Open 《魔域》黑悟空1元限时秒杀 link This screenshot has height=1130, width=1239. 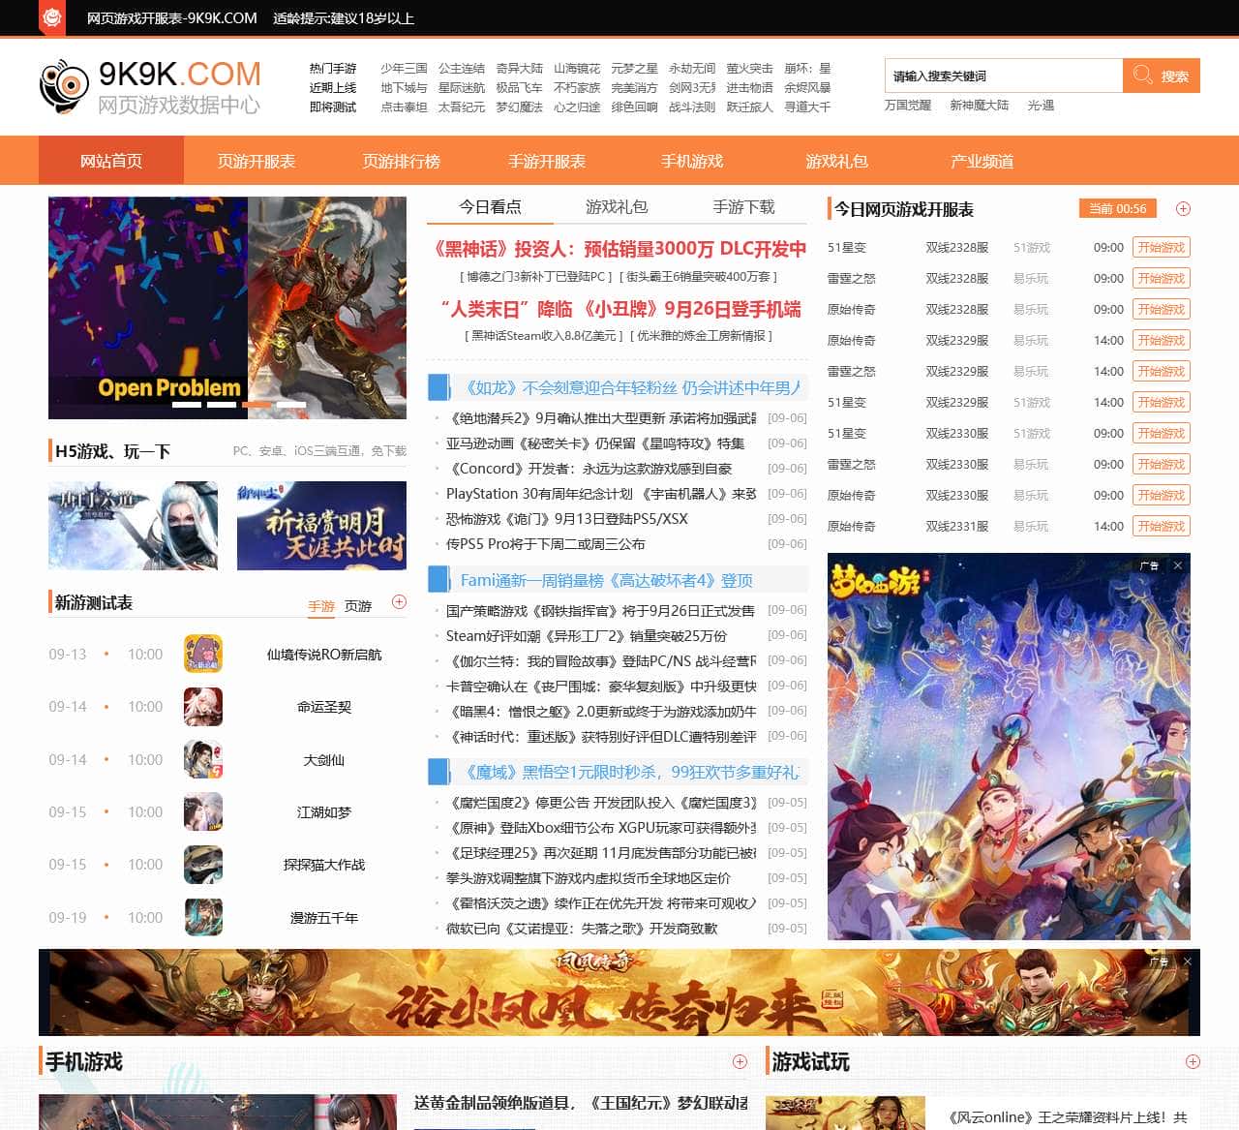[631, 772]
